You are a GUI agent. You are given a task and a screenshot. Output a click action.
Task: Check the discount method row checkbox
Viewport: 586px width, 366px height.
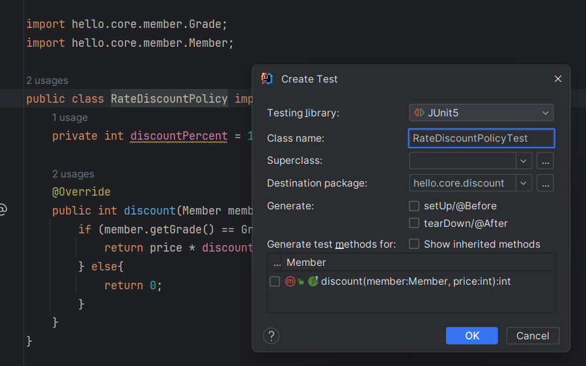(x=275, y=281)
